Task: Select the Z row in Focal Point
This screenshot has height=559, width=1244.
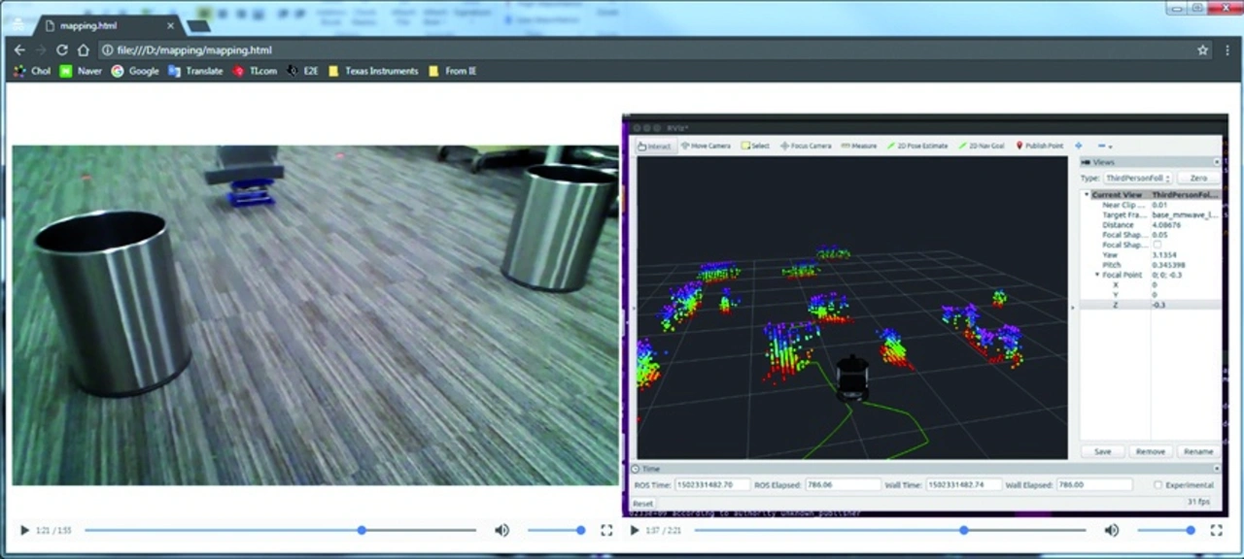Action: point(1152,305)
